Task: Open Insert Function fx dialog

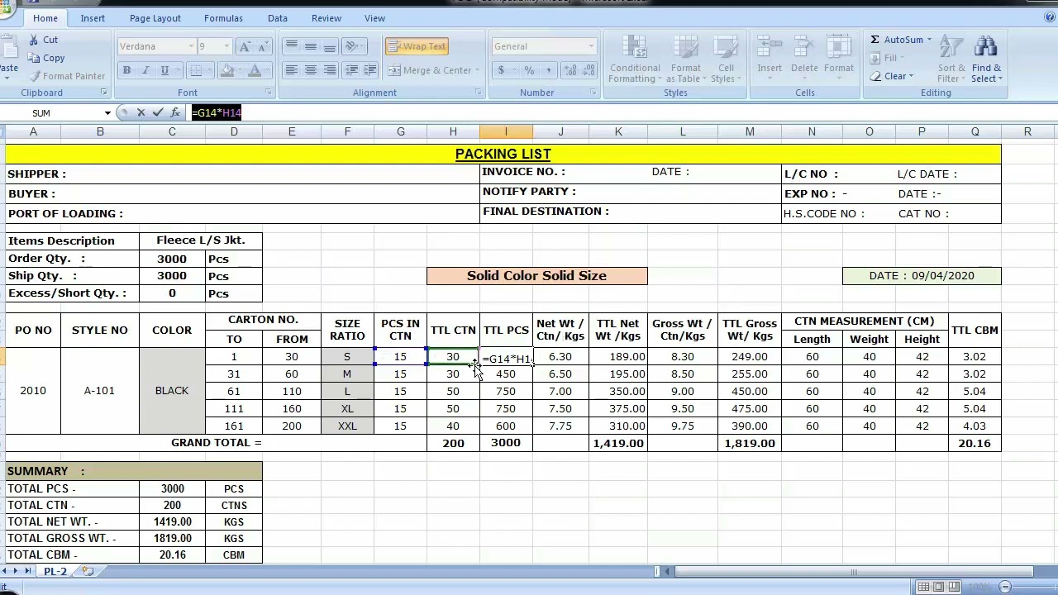Action: (175, 112)
